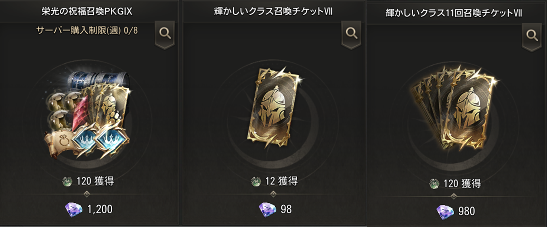Buy the package for 1,200 diamonds
The width and height of the screenshot is (547, 227).
[89, 209]
